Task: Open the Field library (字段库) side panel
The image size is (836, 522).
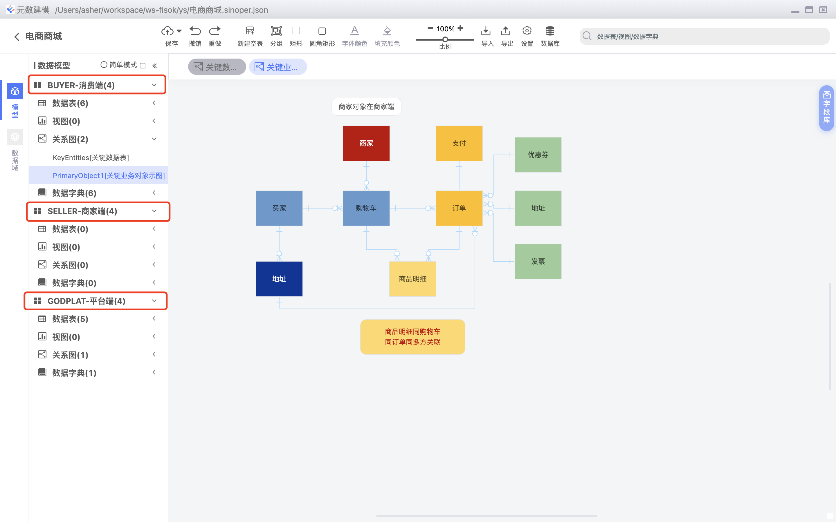Action: (826, 108)
